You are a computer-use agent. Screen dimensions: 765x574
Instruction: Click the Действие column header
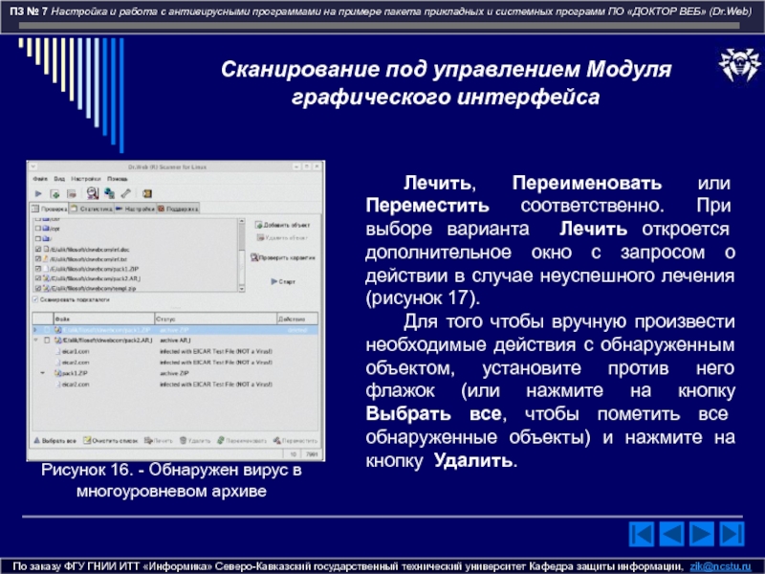pos(297,319)
